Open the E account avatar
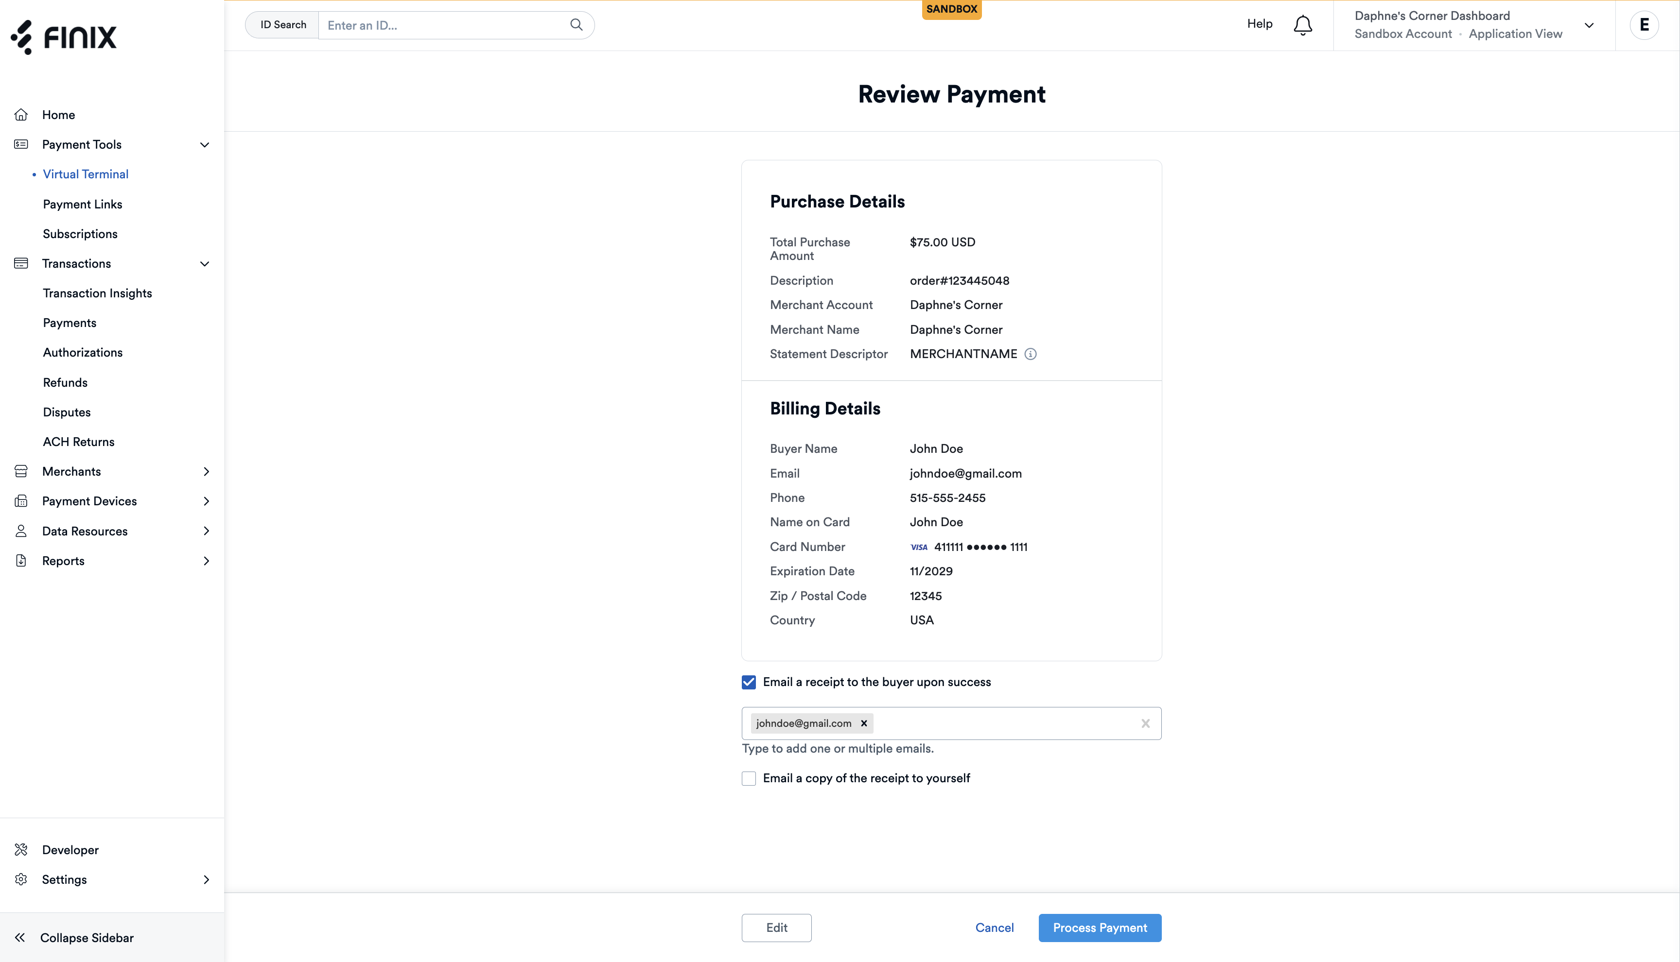 tap(1645, 25)
